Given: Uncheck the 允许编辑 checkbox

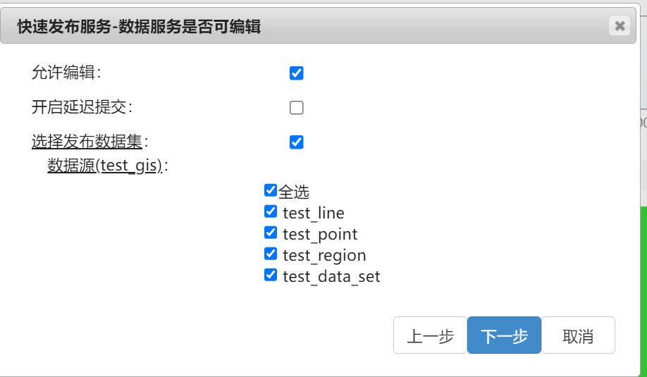Looking at the screenshot, I should click(296, 73).
